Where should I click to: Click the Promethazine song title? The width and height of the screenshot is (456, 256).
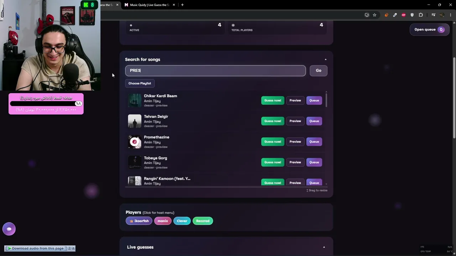coord(156,137)
